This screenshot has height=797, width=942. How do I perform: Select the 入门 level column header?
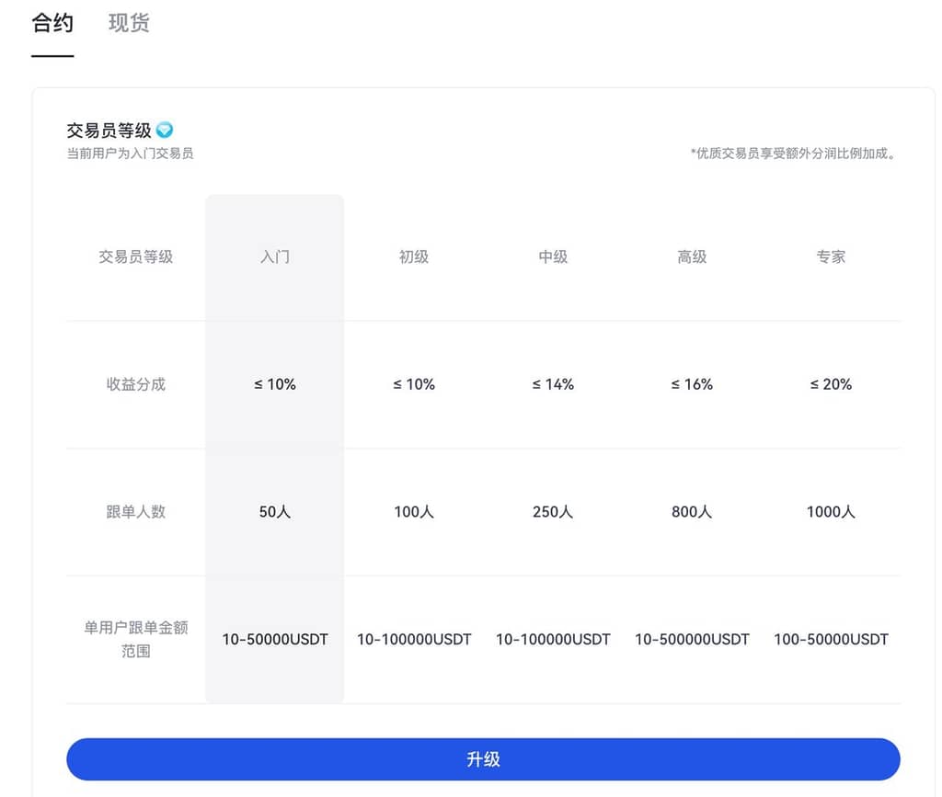pyautogui.click(x=274, y=256)
